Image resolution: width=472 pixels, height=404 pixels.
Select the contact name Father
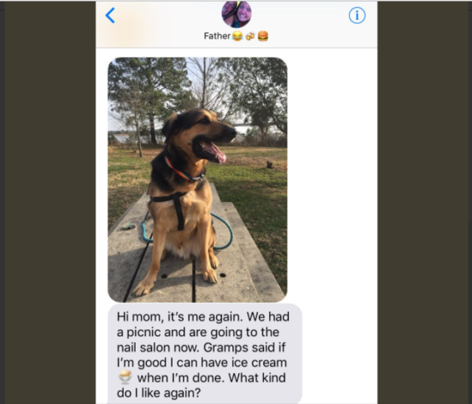point(217,36)
